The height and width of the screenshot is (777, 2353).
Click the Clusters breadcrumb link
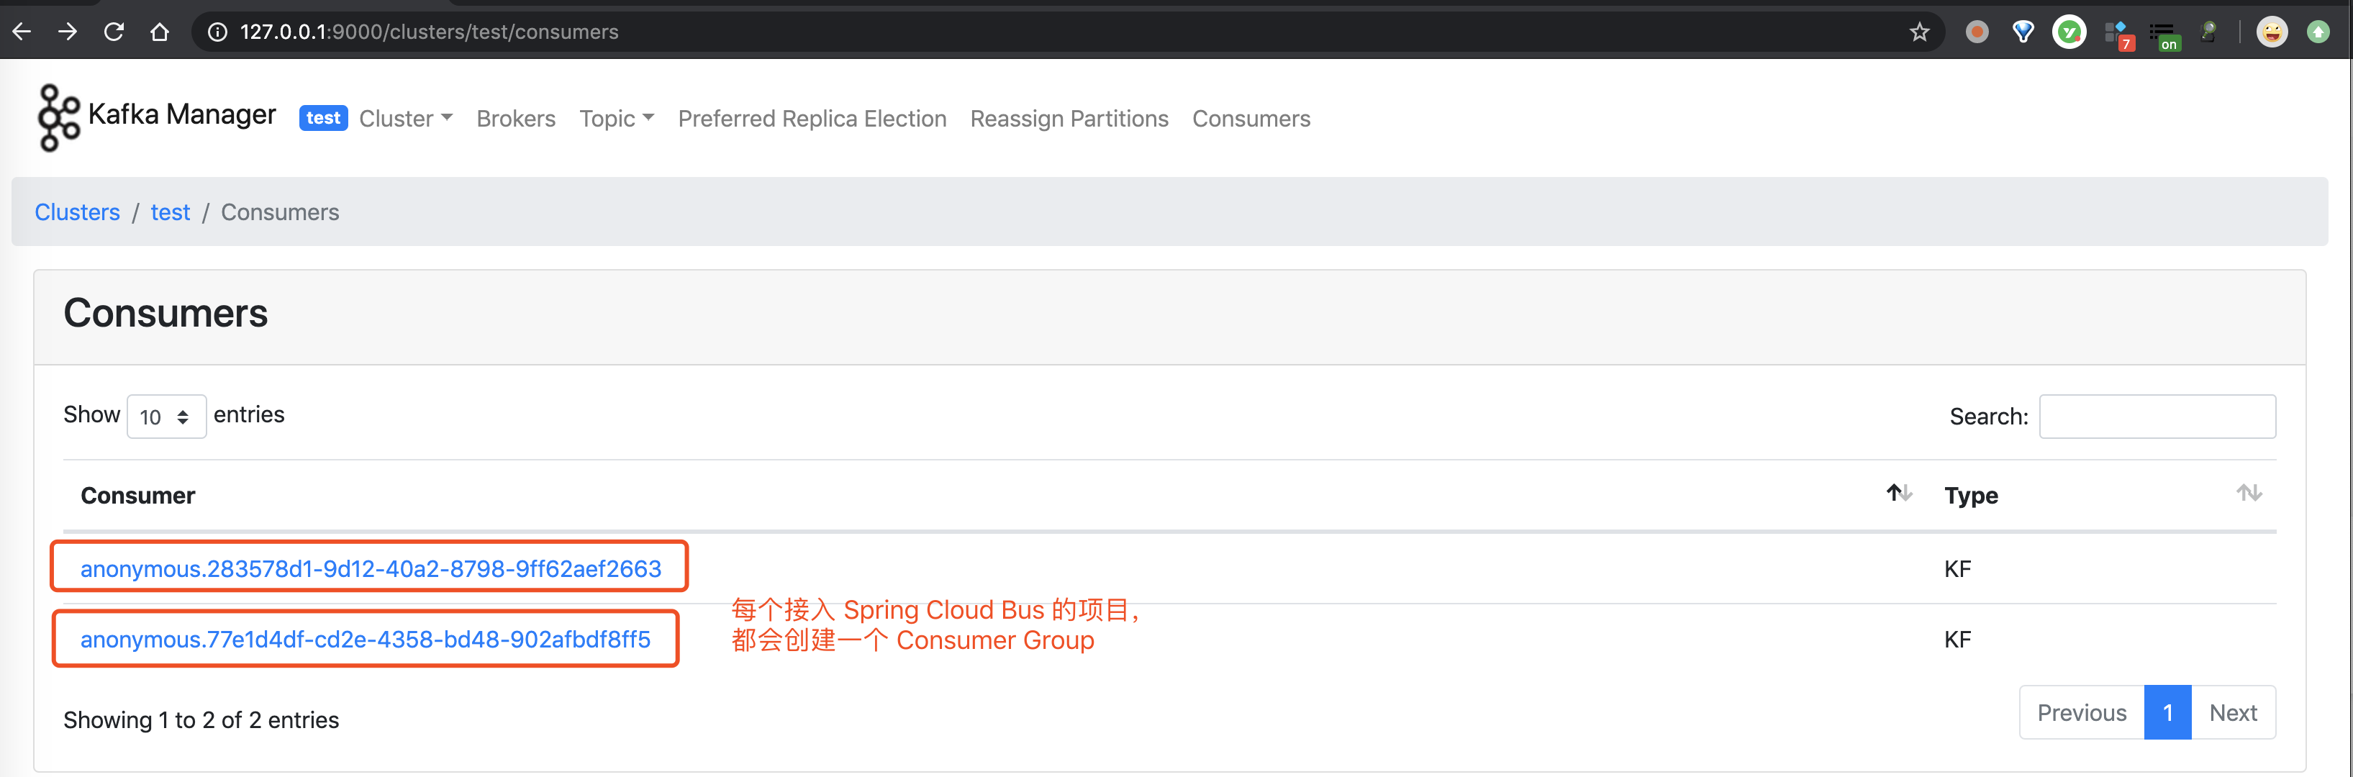[77, 212]
